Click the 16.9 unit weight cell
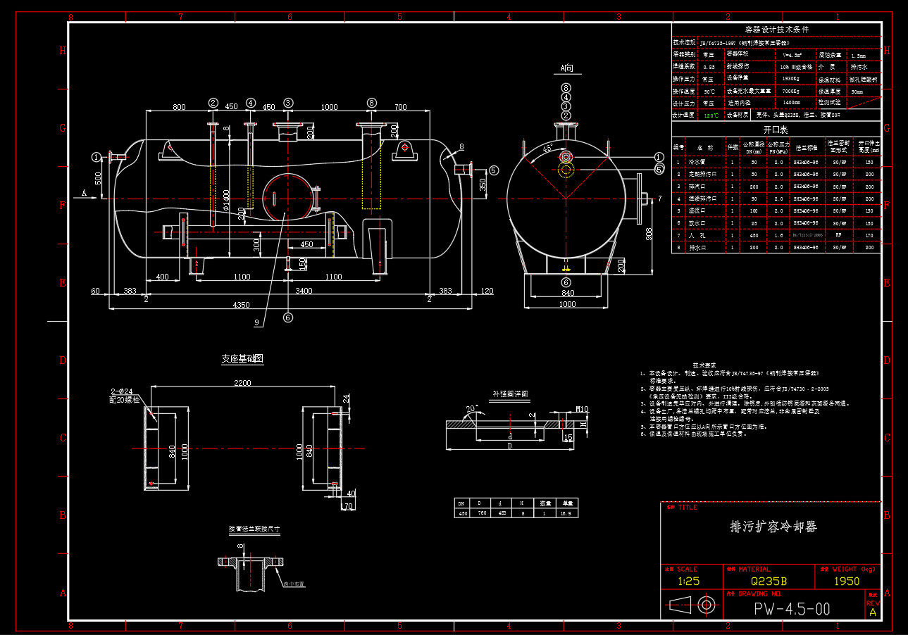 click(x=568, y=513)
